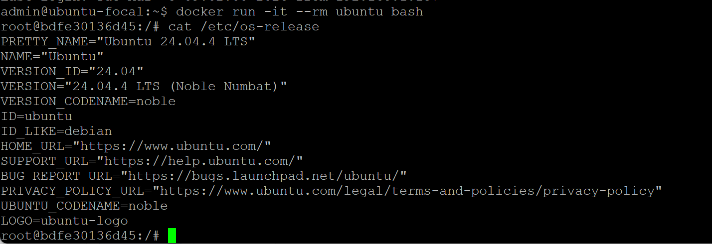This screenshot has height=244, width=712.
Task: Click the green cursor block at the prompt
Action: [x=172, y=236]
